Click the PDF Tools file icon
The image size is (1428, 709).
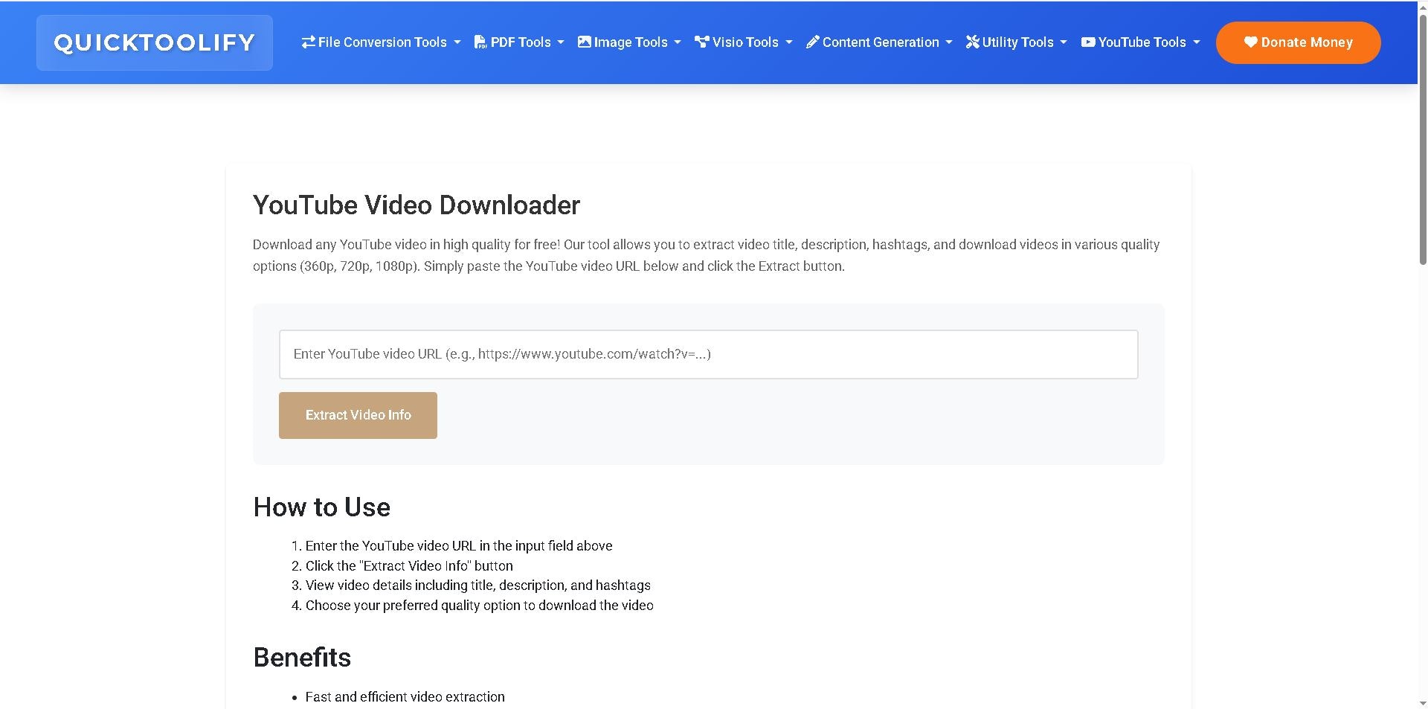pyautogui.click(x=480, y=42)
